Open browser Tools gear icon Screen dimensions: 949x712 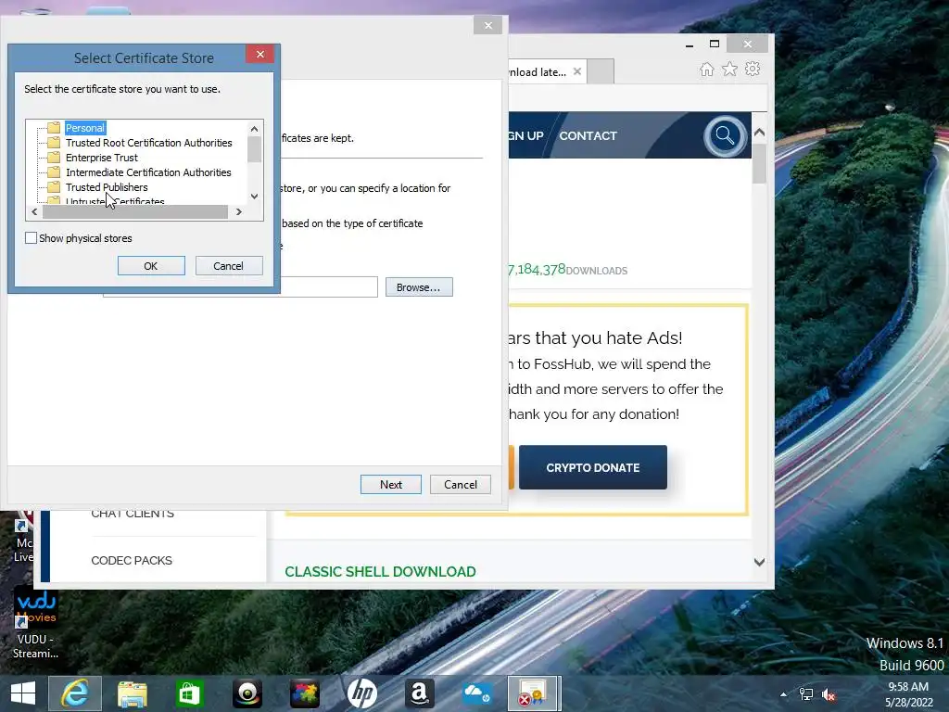click(x=753, y=69)
